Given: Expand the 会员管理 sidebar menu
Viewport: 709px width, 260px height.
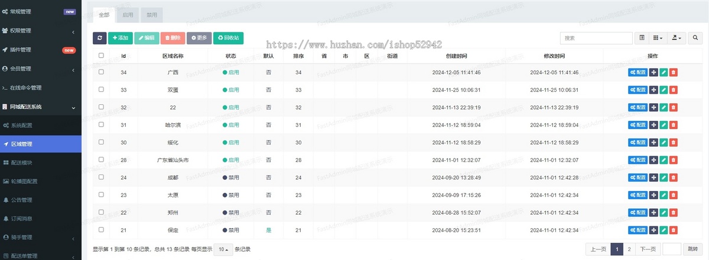Looking at the screenshot, I should (41, 69).
